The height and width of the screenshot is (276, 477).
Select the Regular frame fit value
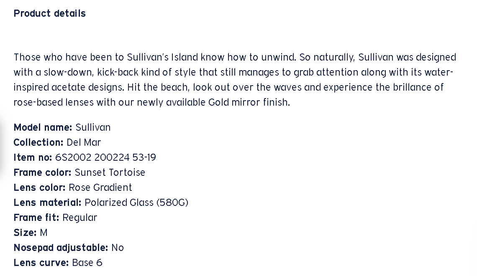(79, 218)
